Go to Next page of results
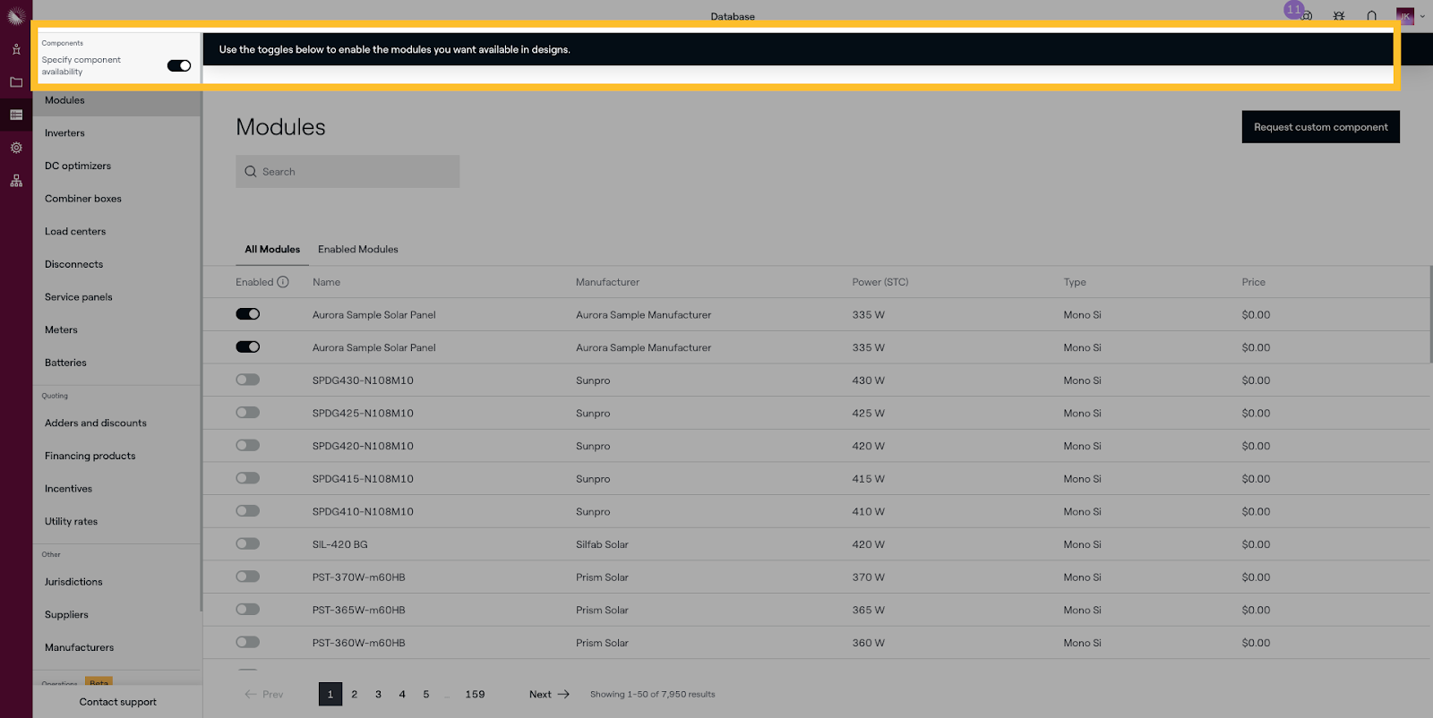Screen dimensions: 1433x718 tap(549, 694)
